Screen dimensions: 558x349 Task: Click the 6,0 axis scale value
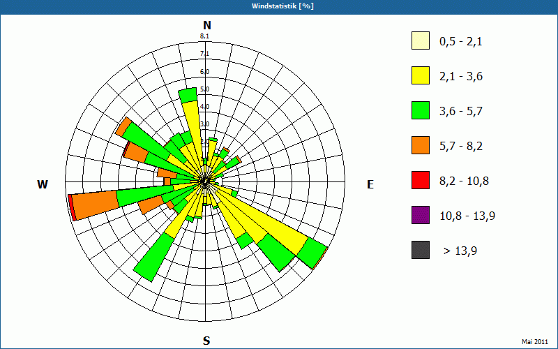click(x=204, y=72)
